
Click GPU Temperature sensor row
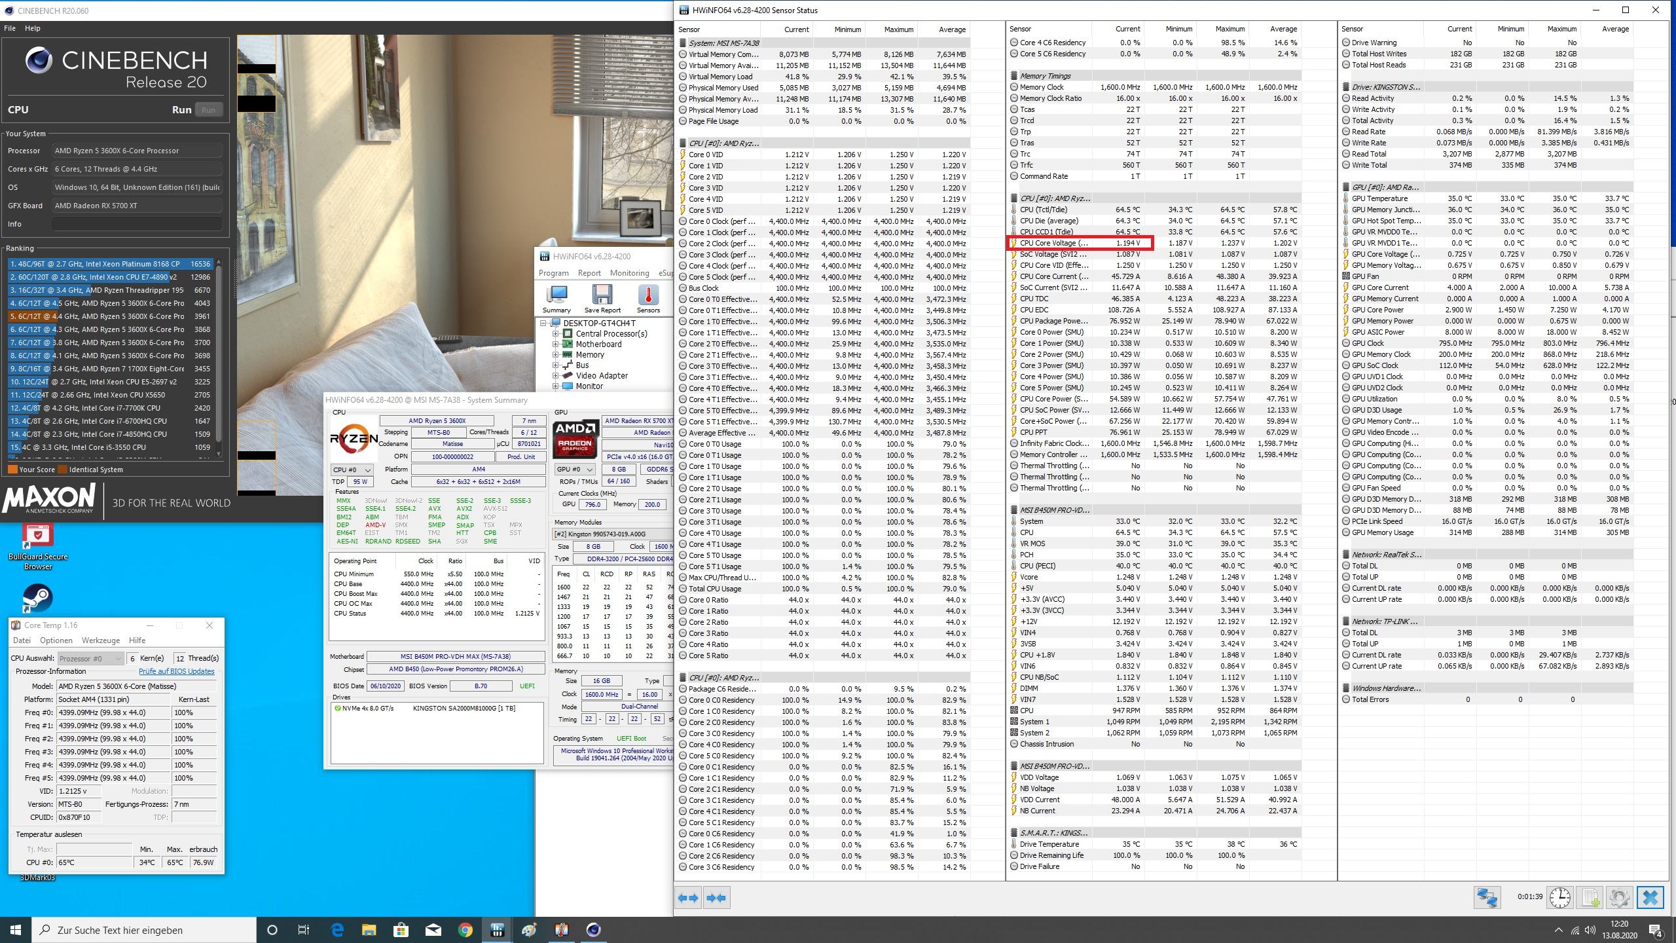[x=1485, y=198]
